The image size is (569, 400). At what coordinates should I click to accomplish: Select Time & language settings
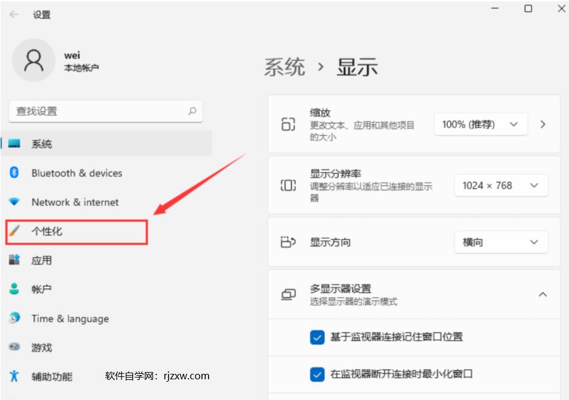pyautogui.click(x=70, y=318)
